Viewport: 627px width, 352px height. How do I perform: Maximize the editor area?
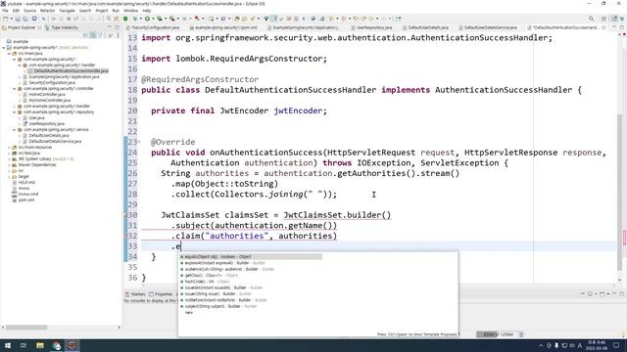(x=622, y=27)
